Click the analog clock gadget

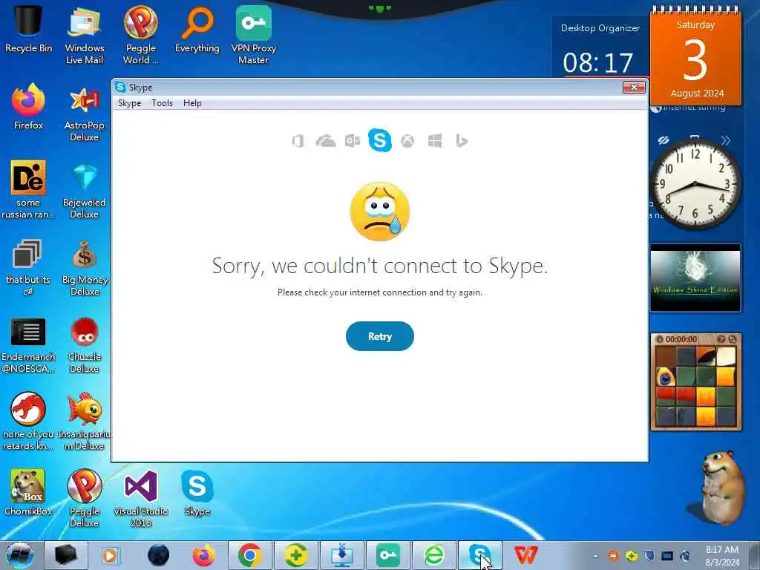tap(695, 184)
